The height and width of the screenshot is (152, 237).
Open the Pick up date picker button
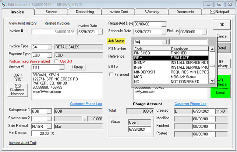point(205,32)
